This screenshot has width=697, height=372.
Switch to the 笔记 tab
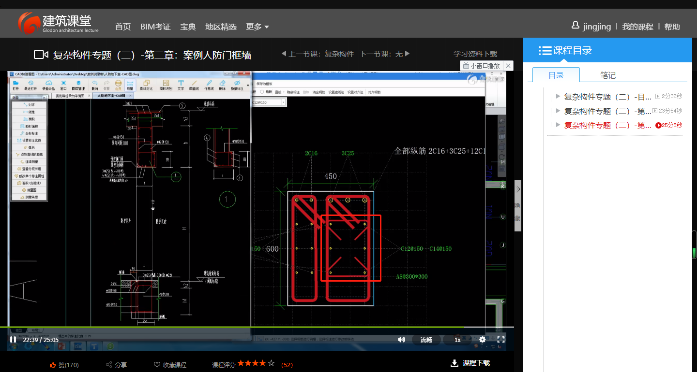pos(608,75)
